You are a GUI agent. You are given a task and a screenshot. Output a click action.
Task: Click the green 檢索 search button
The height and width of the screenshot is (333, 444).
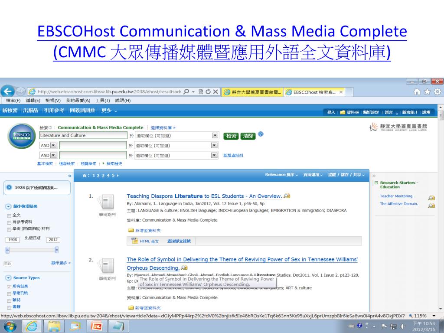coord(231,136)
